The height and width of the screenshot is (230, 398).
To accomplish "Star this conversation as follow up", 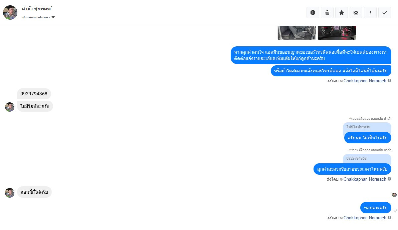I will tap(342, 12).
